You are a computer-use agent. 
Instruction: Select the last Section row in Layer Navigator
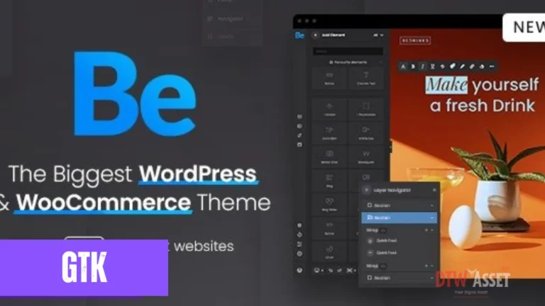tap(399, 278)
